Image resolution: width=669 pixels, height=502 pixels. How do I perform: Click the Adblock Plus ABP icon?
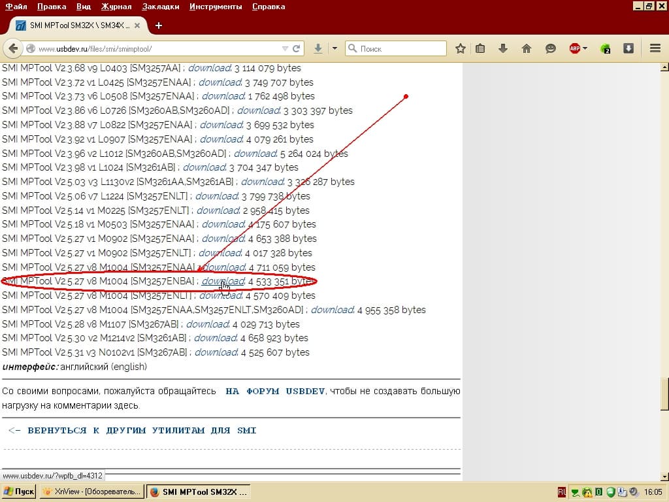(x=575, y=48)
